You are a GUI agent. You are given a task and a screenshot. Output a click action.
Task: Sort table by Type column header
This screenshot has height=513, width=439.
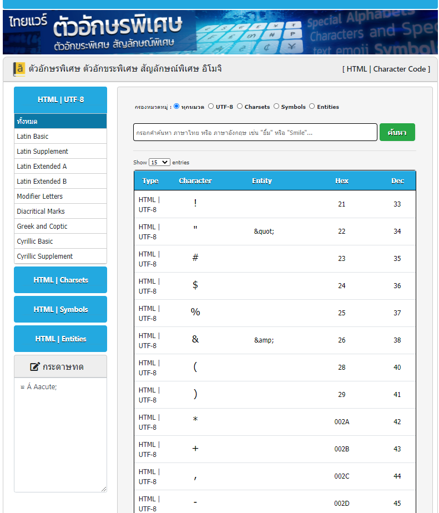[150, 180]
